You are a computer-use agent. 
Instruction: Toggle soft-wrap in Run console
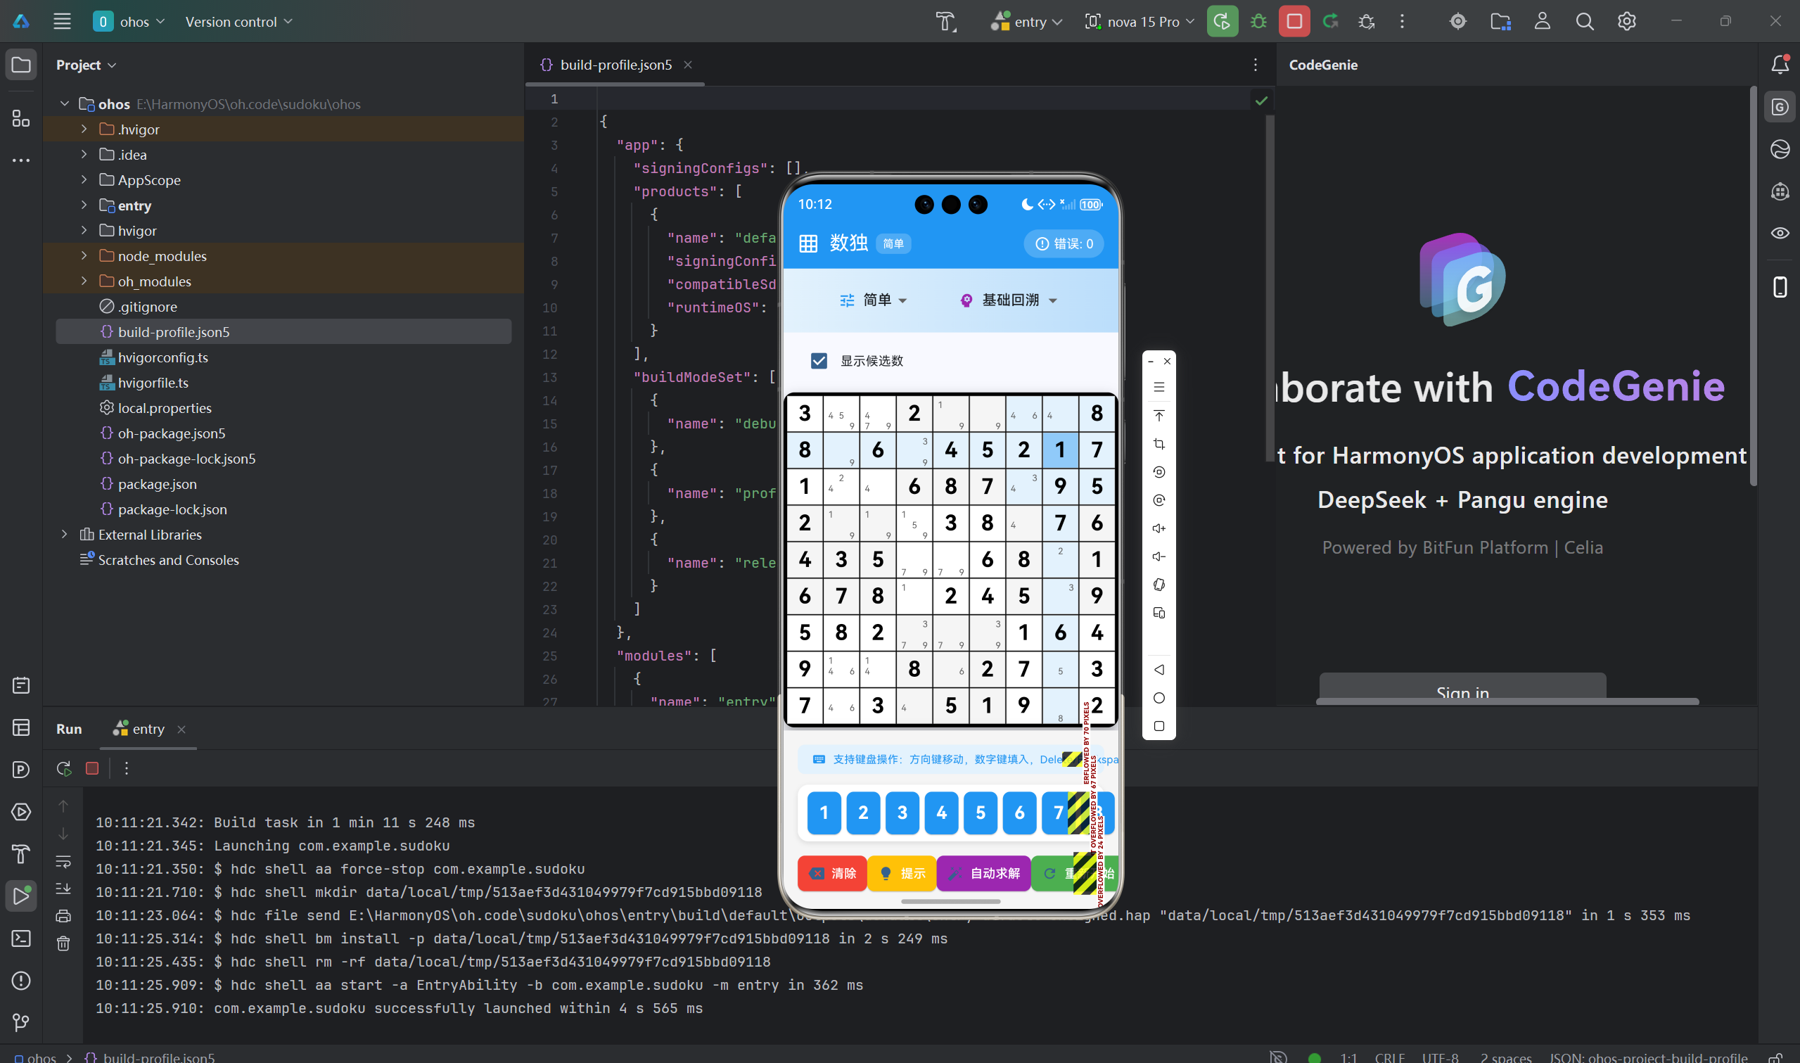coord(64,861)
